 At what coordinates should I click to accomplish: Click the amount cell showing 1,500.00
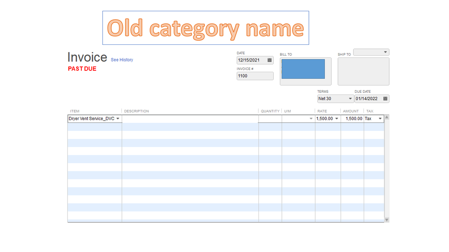tap(352, 118)
